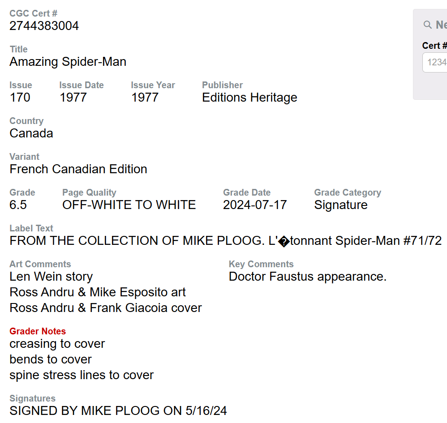Click the grade date 2024-07-17
This screenshot has height=423, width=447.
coord(255,205)
